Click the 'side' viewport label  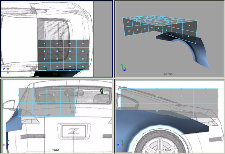167,150
